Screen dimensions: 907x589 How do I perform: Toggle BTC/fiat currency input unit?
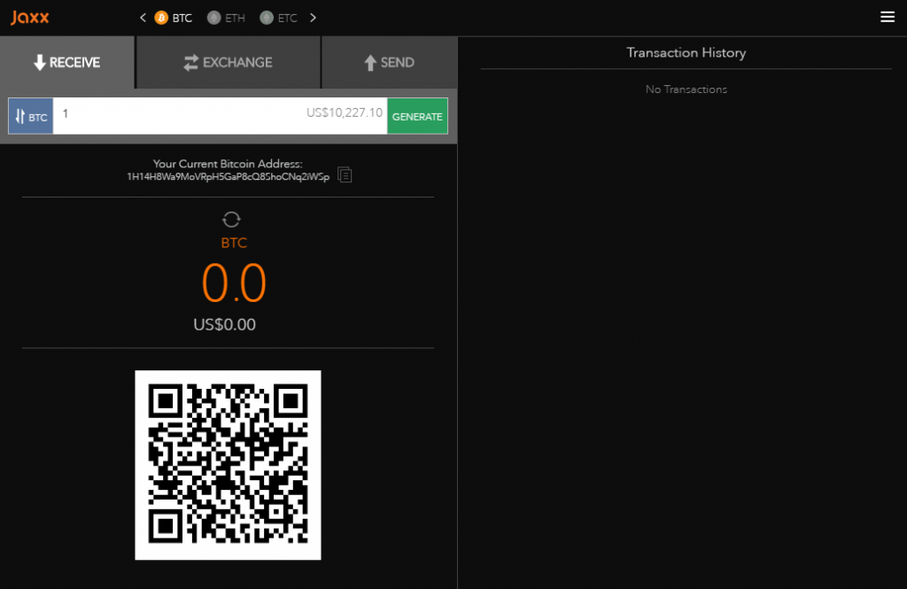point(31,116)
